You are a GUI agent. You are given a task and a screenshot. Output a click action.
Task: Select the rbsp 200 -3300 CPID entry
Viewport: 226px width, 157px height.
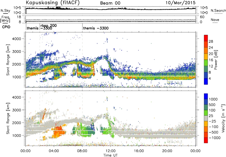click(48, 27)
